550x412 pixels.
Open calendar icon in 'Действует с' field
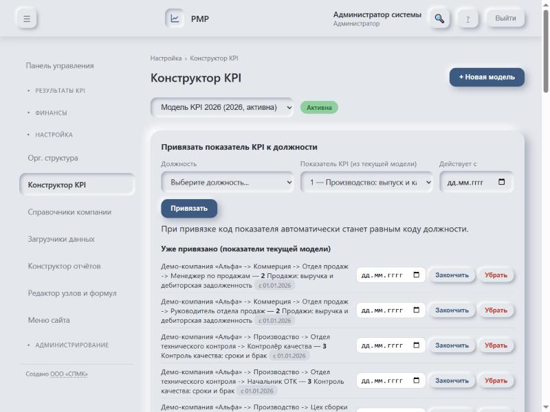point(502,182)
